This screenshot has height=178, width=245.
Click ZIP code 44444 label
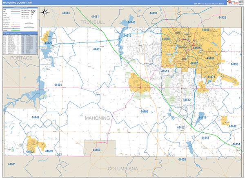(66, 13)
